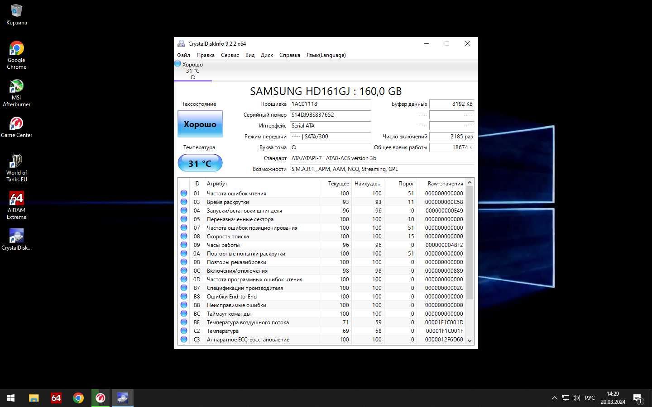This screenshot has width=652, height=407.
Task: Click status circle for Ошибки End-to-End row
Action: click(184, 296)
